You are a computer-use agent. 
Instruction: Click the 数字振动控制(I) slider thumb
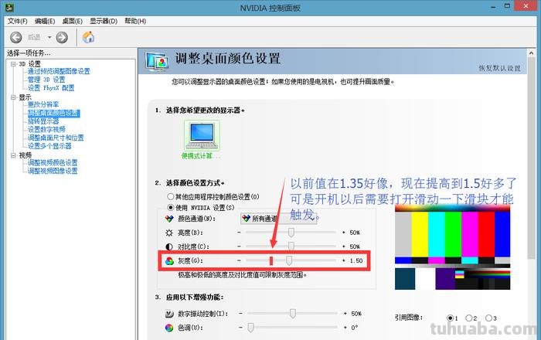[x=293, y=314]
